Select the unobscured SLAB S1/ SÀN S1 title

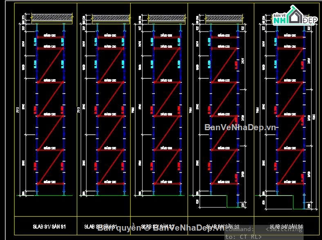click(x=49, y=227)
